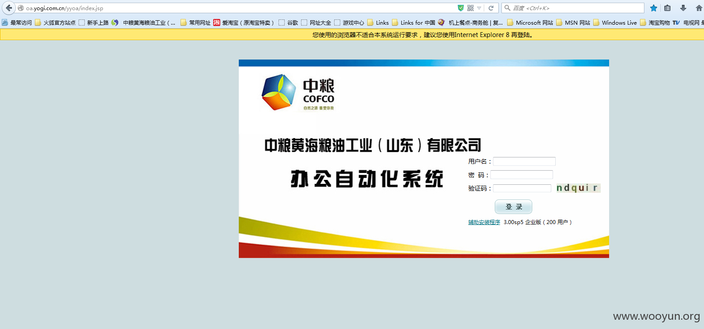Open the Links bookmark folder

(378, 22)
